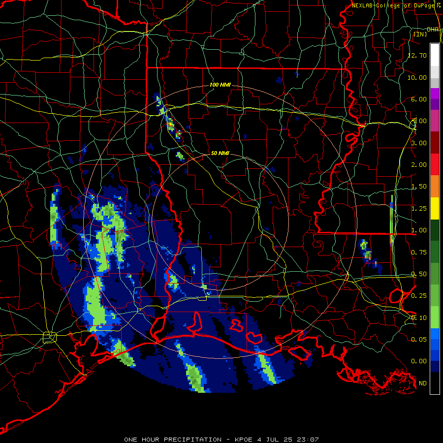Click the ONE HOUR PRECIPITATION title

tap(173, 440)
